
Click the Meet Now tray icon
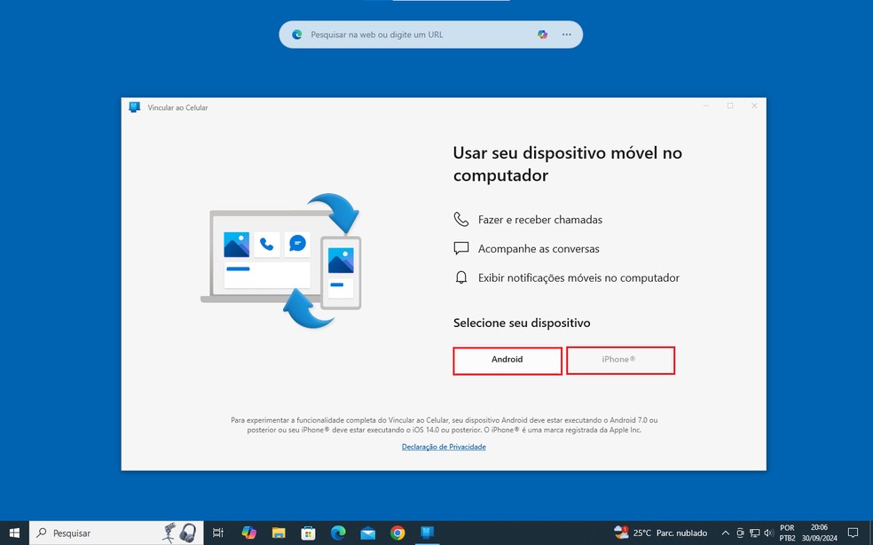pos(740,533)
